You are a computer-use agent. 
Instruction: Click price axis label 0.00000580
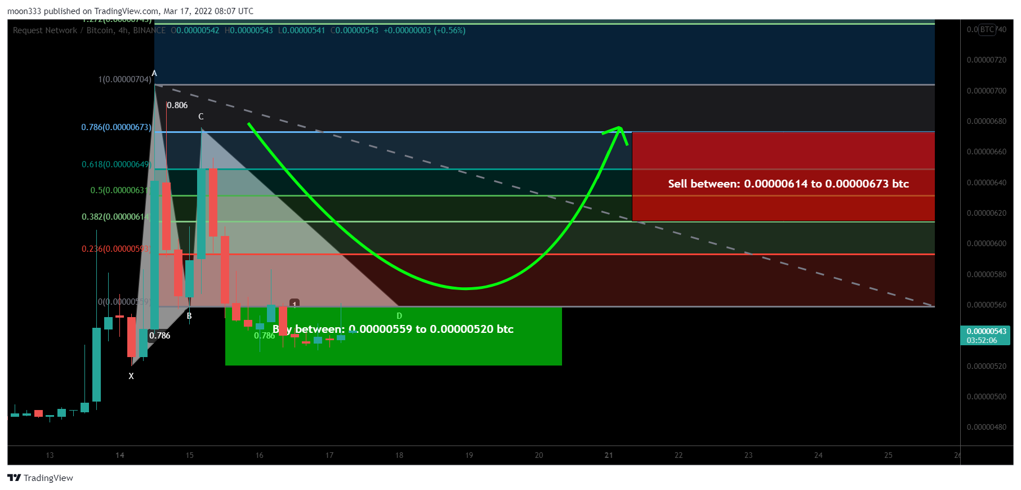[x=987, y=274]
